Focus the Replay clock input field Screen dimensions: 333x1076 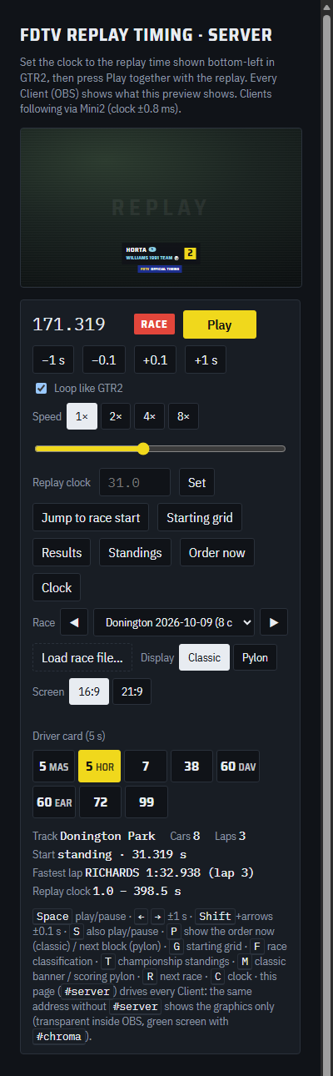(x=135, y=482)
